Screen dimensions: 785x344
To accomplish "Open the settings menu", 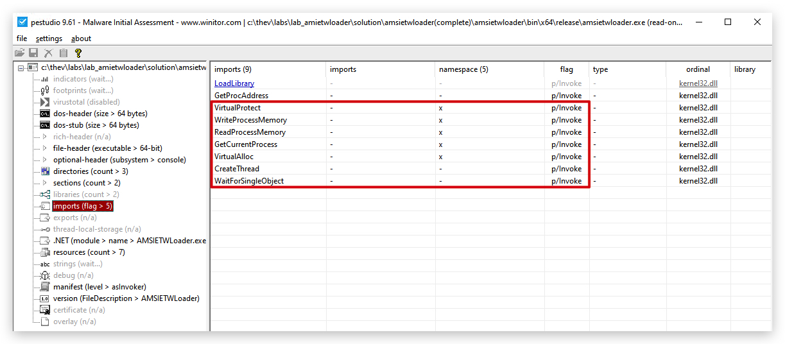I will pos(49,39).
